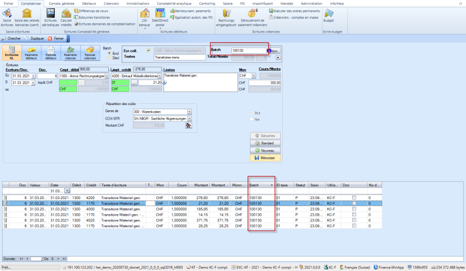Switch to the Débiteurs ribbon tab
Viewport: 466px width, 271px height.
click(x=89, y=3)
